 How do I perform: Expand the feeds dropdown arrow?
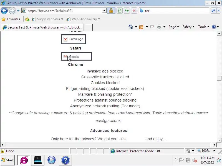coord(147,27)
